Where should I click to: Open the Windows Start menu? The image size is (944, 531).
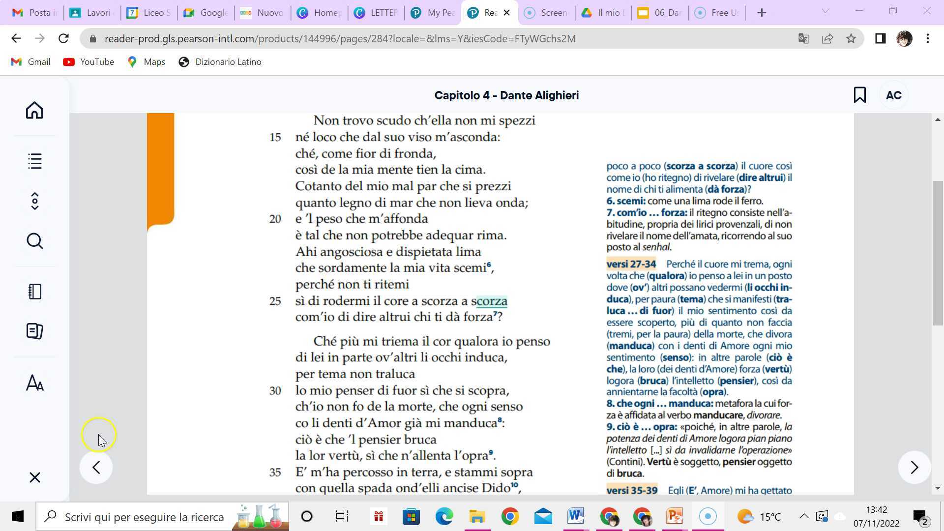point(18,517)
